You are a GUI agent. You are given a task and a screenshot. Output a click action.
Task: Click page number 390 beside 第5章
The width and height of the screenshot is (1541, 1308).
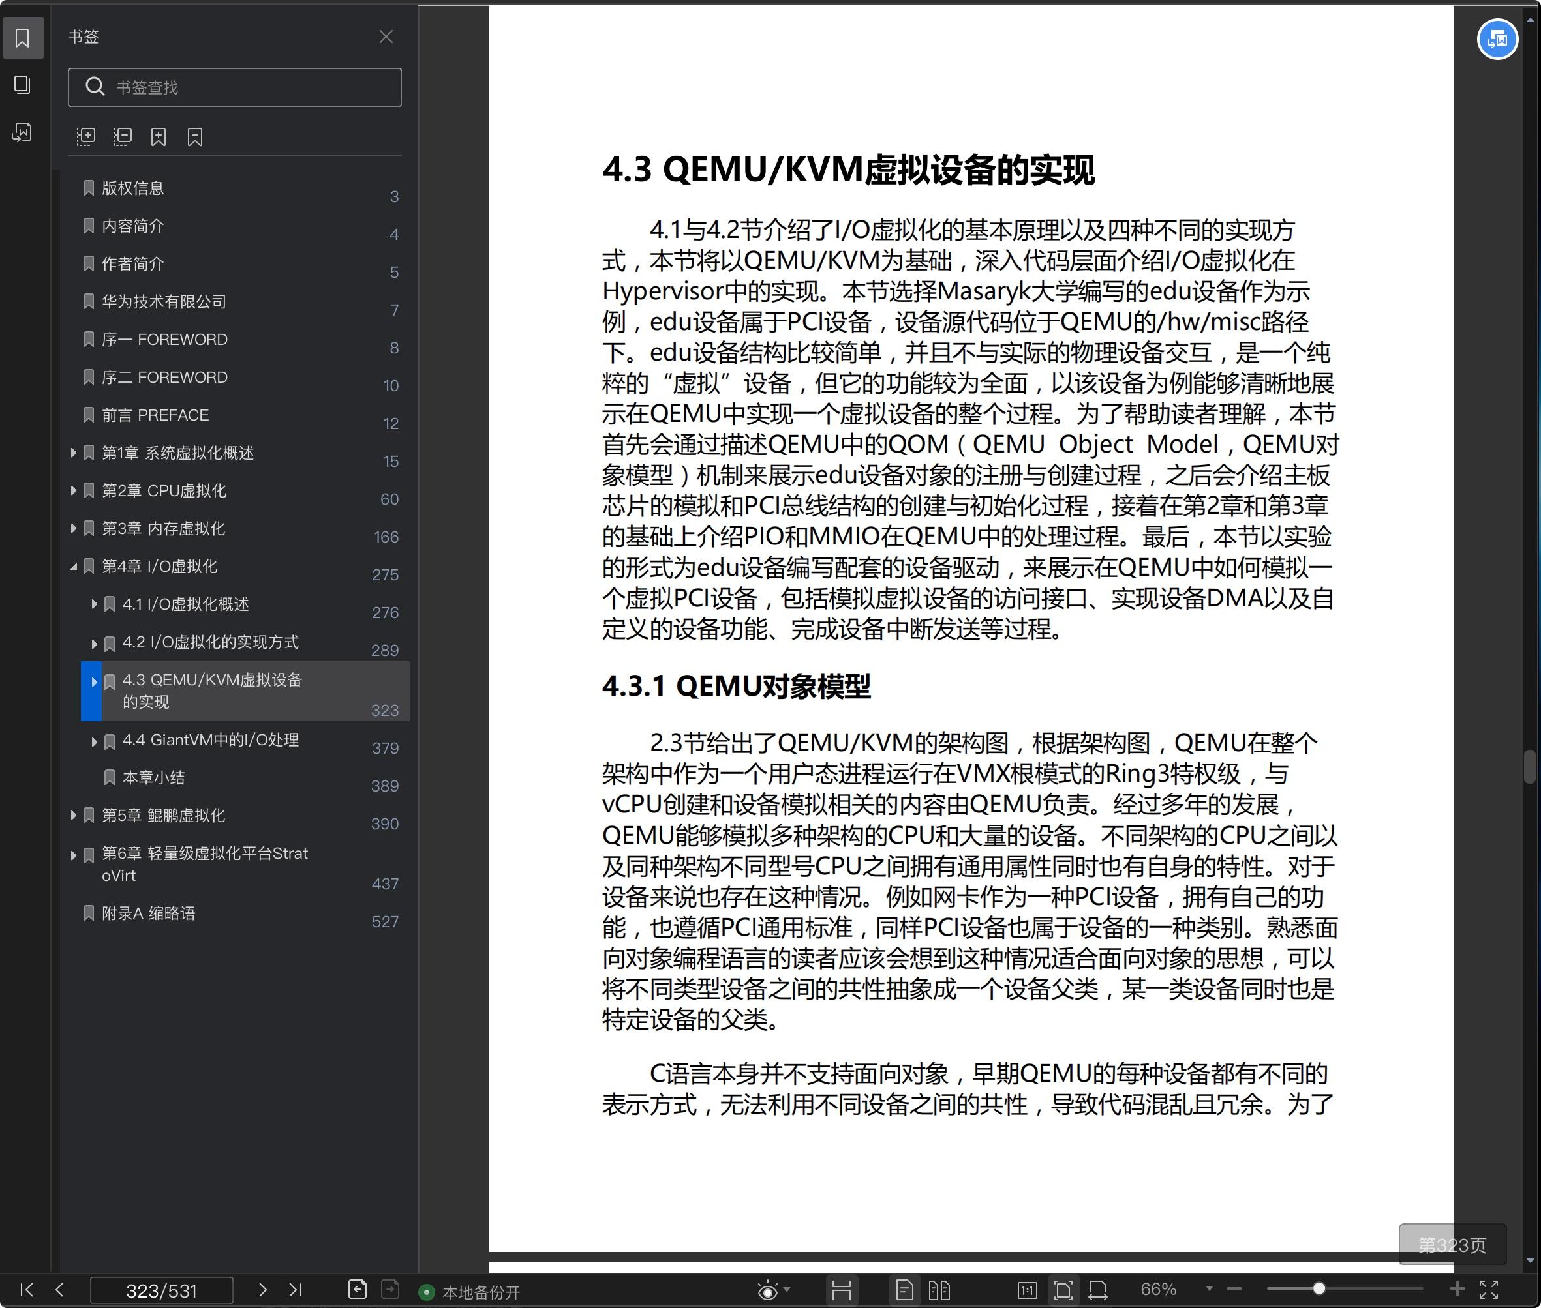(385, 824)
